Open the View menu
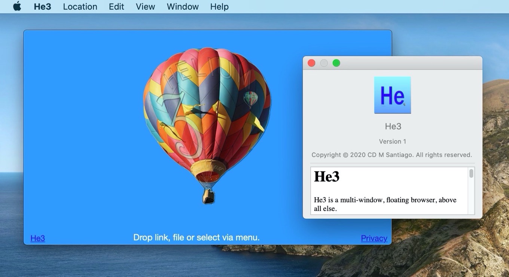Image resolution: width=509 pixels, height=277 pixels. click(x=146, y=7)
